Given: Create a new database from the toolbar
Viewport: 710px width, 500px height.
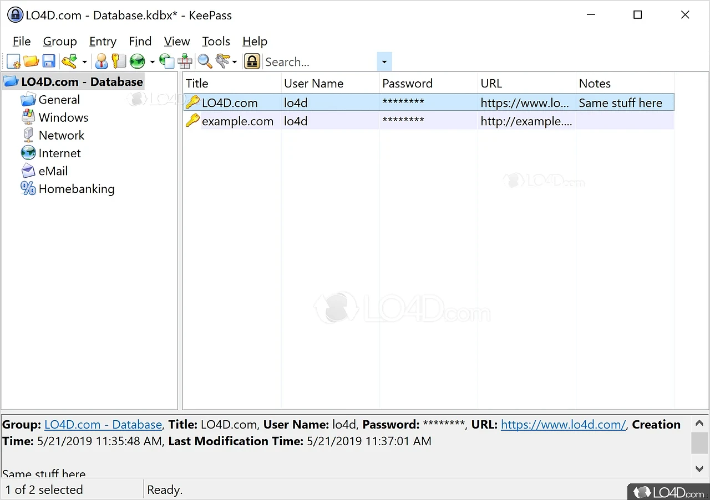Looking at the screenshot, I should (13, 61).
